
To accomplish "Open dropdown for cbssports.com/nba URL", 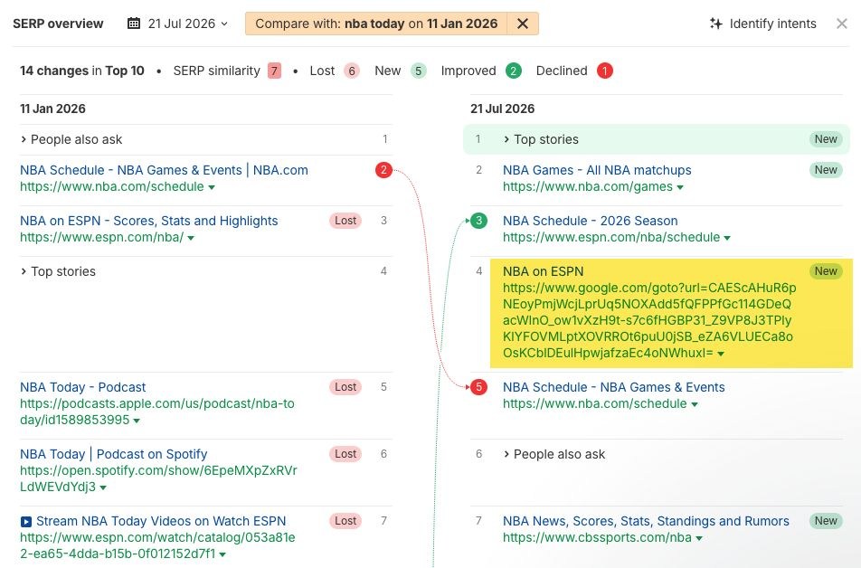I will click(x=699, y=538).
